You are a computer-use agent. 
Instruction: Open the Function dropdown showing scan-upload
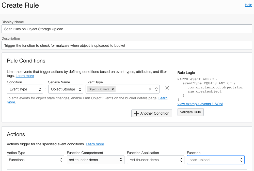click(x=215, y=160)
